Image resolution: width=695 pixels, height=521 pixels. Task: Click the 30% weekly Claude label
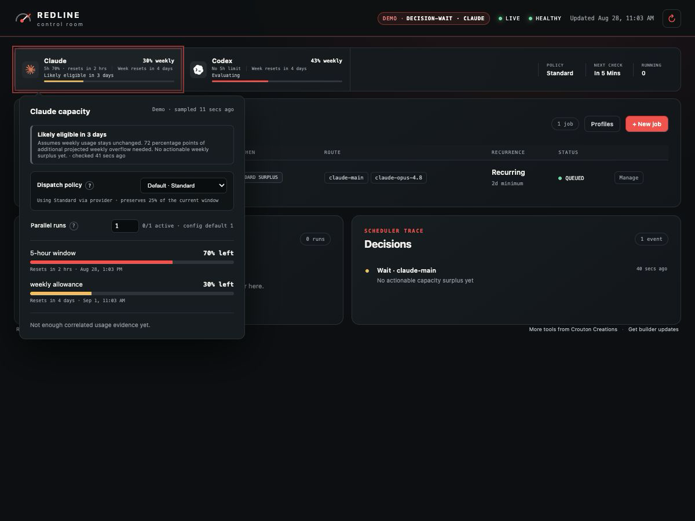(158, 61)
